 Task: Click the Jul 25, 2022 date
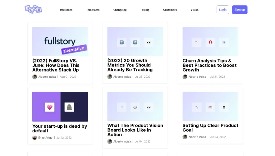coord(142,77)
